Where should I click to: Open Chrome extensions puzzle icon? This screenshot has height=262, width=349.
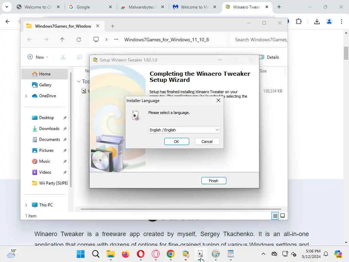coord(299,21)
